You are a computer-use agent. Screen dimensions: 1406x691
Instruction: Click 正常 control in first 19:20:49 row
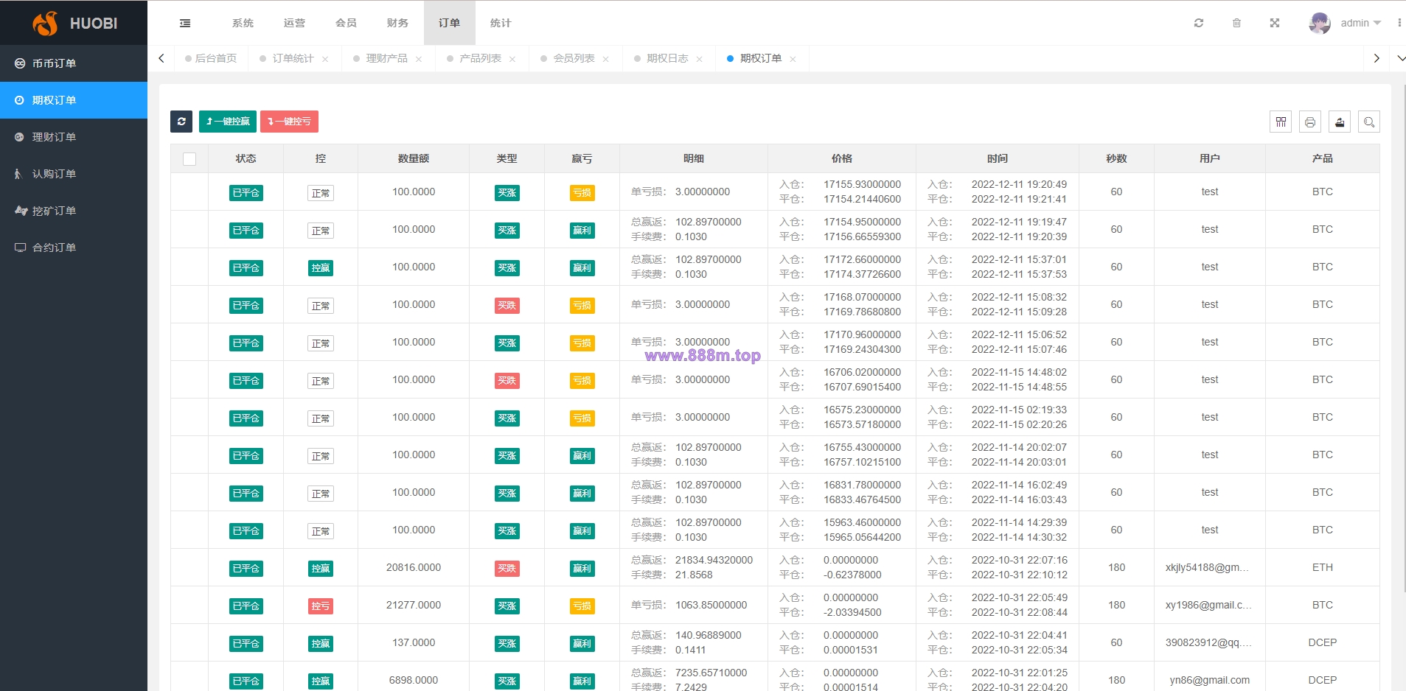pyautogui.click(x=321, y=193)
